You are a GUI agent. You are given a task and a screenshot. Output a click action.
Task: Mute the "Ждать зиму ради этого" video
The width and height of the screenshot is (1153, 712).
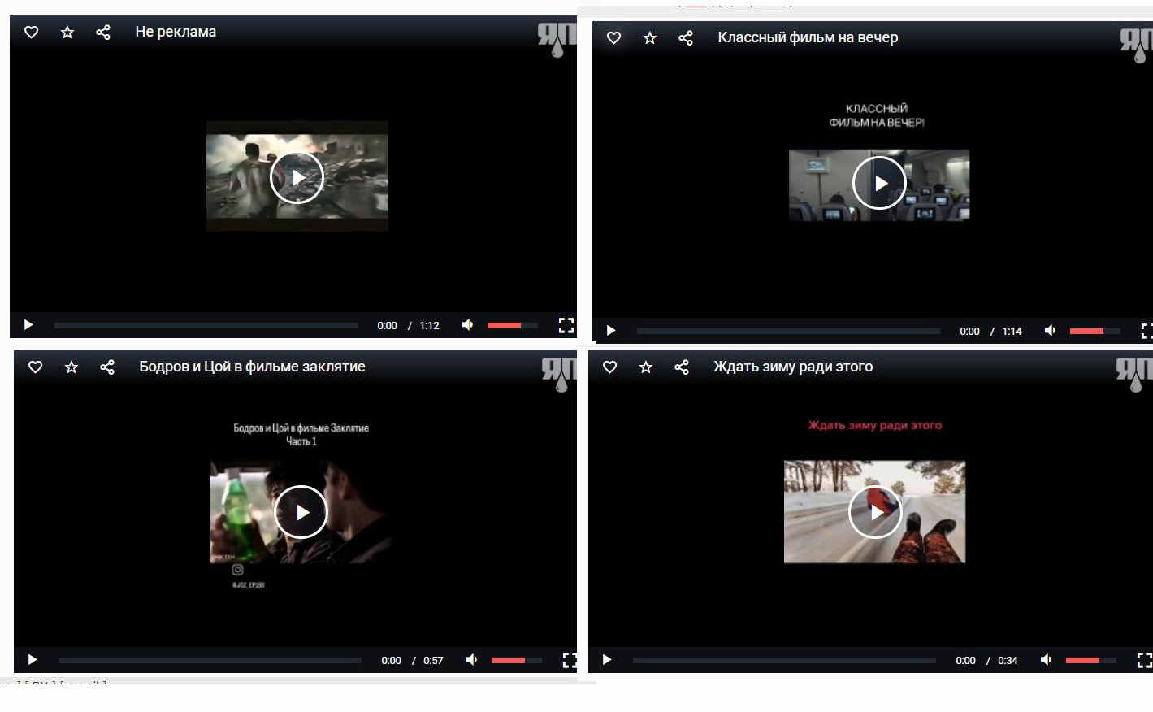tap(1046, 660)
